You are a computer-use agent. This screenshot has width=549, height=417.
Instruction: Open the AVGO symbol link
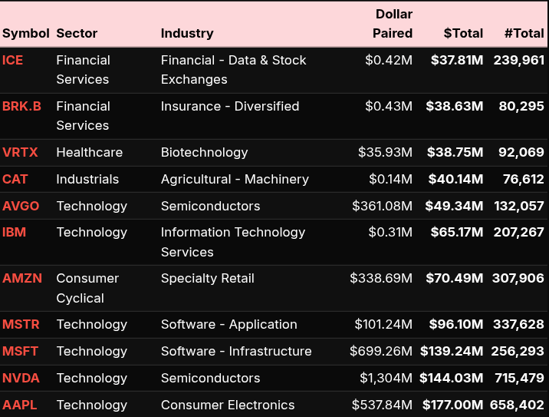tap(21, 206)
